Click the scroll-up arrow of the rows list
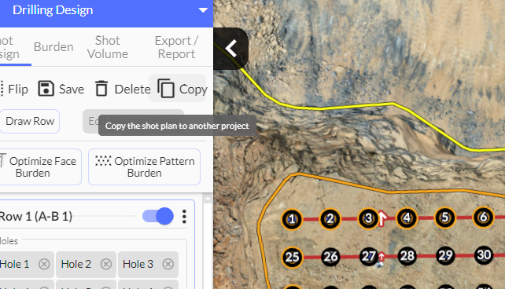Image resolution: width=505 pixels, height=289 pixels. (x=208, y=199)
